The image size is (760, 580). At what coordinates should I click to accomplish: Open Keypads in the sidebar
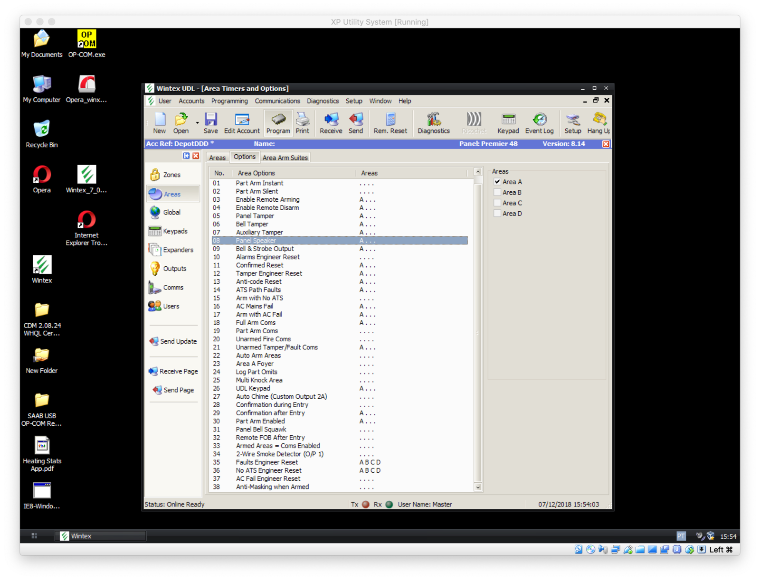pos(172,231)
